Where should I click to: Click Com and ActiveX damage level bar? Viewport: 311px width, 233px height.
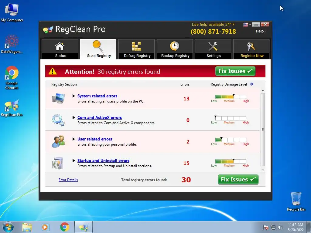tap(231, 118)
